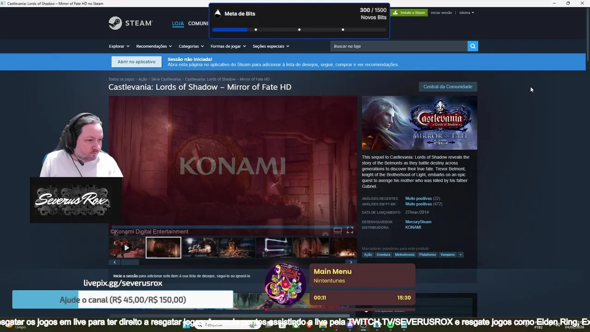Enter fullscreen on the trailer video

(x=350, y=230)
